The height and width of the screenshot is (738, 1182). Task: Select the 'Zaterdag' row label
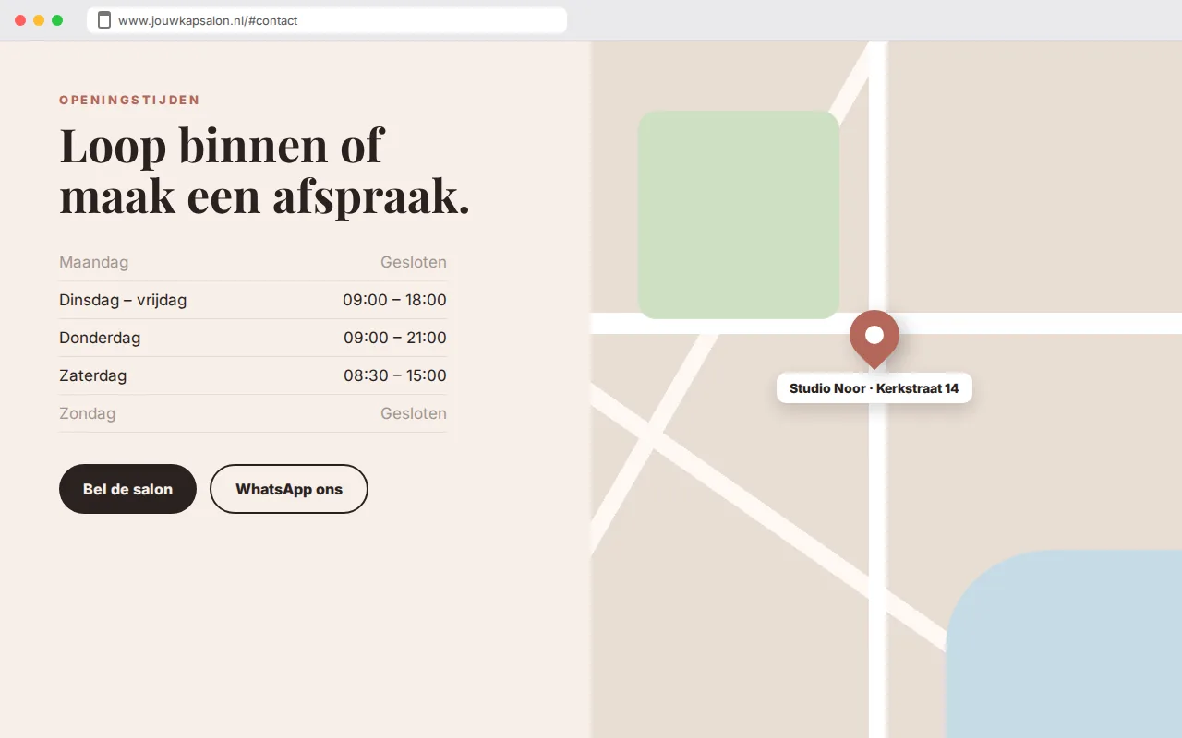coord(93,375)
